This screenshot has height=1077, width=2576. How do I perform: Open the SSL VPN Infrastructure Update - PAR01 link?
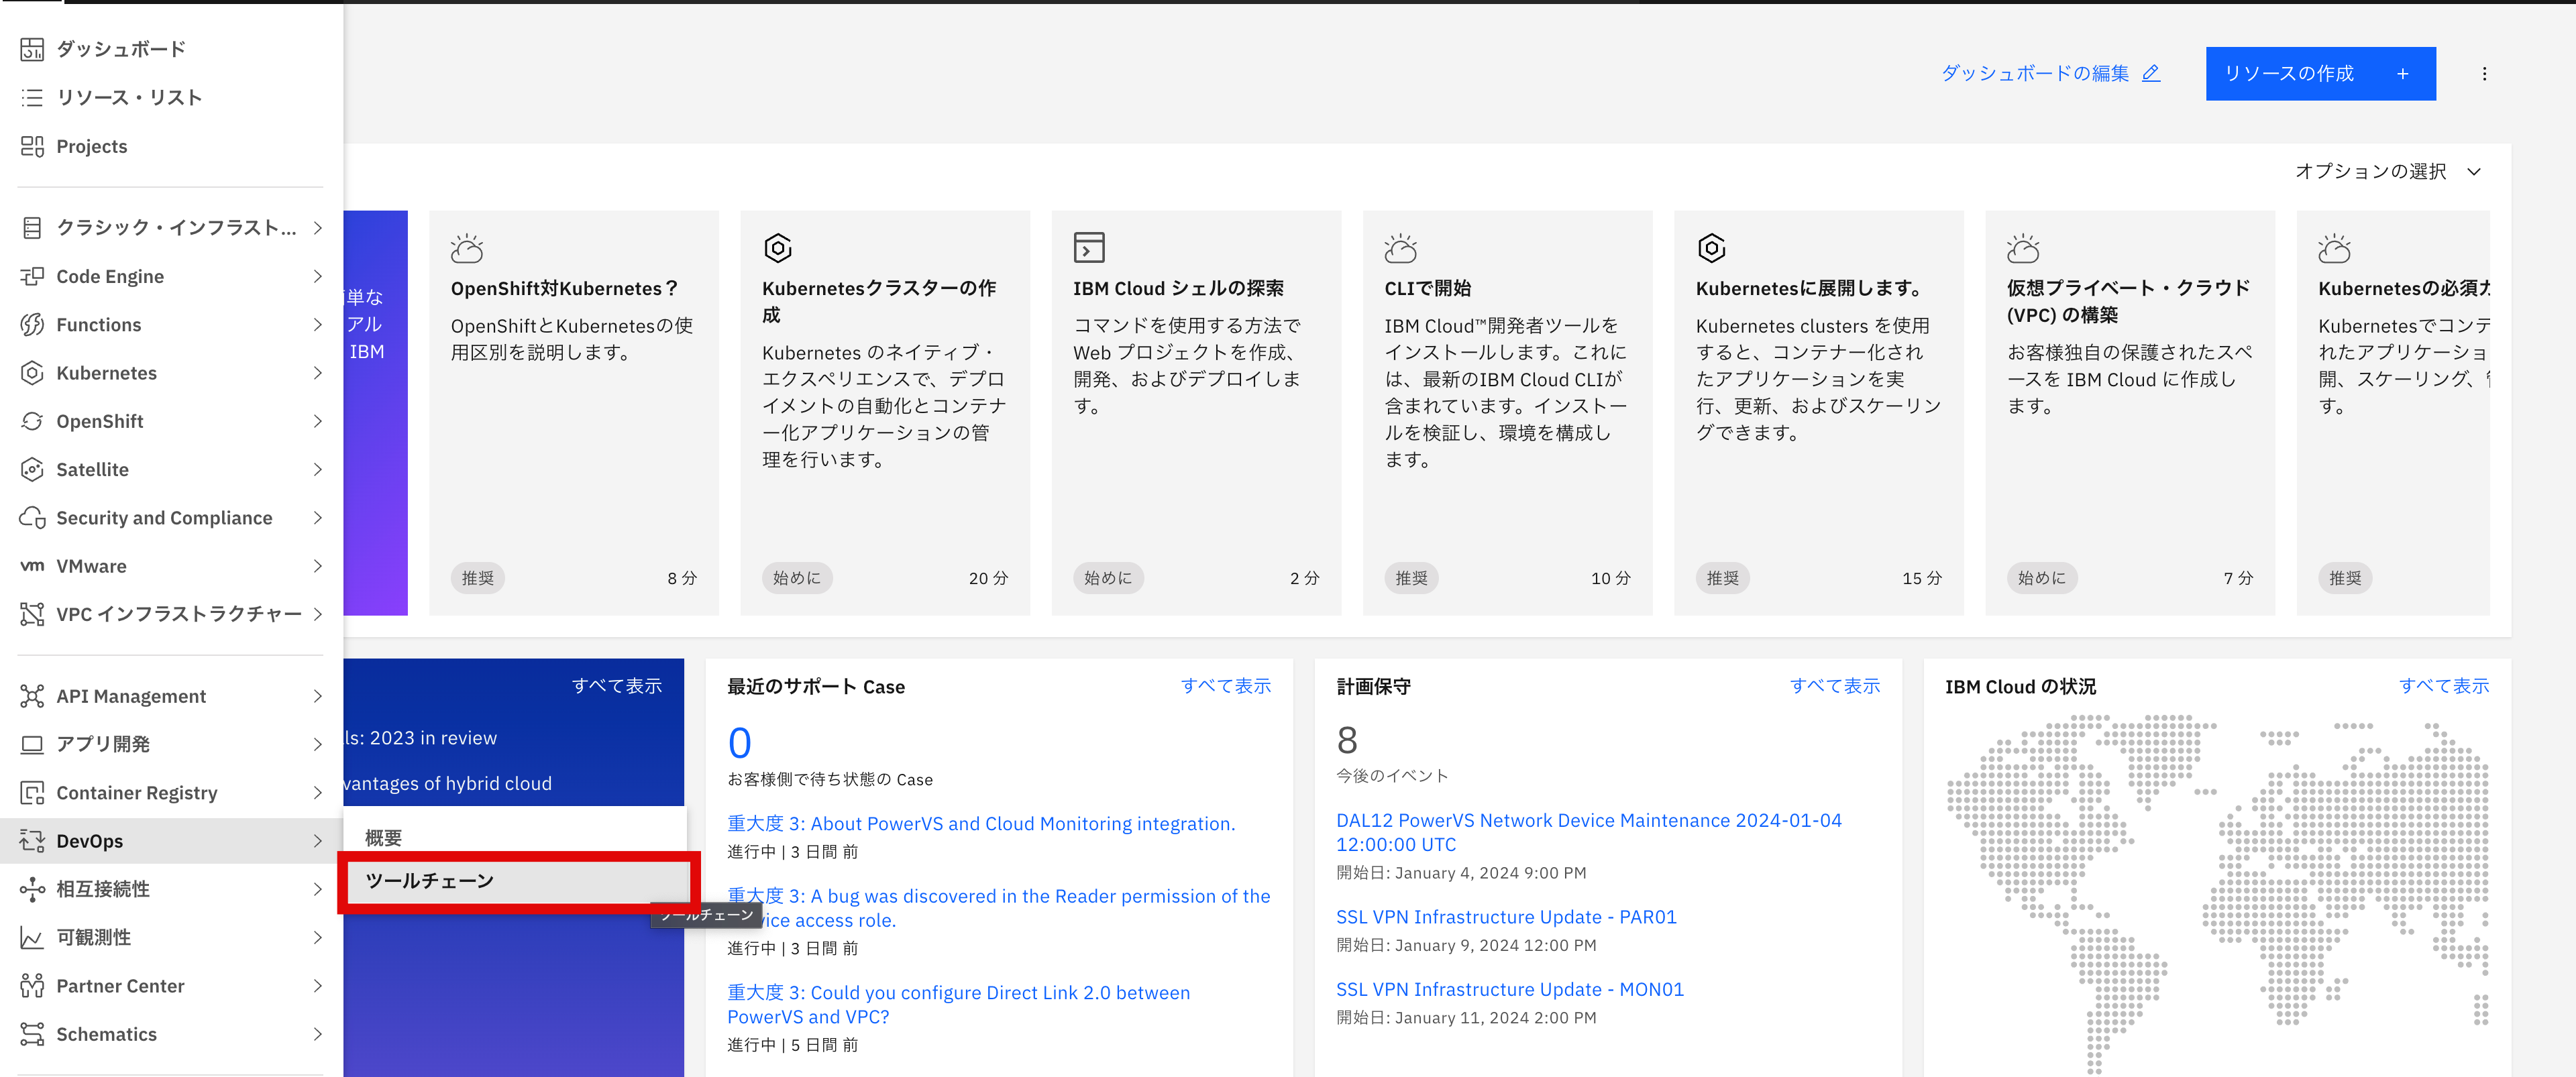[x=1506, y=916]
